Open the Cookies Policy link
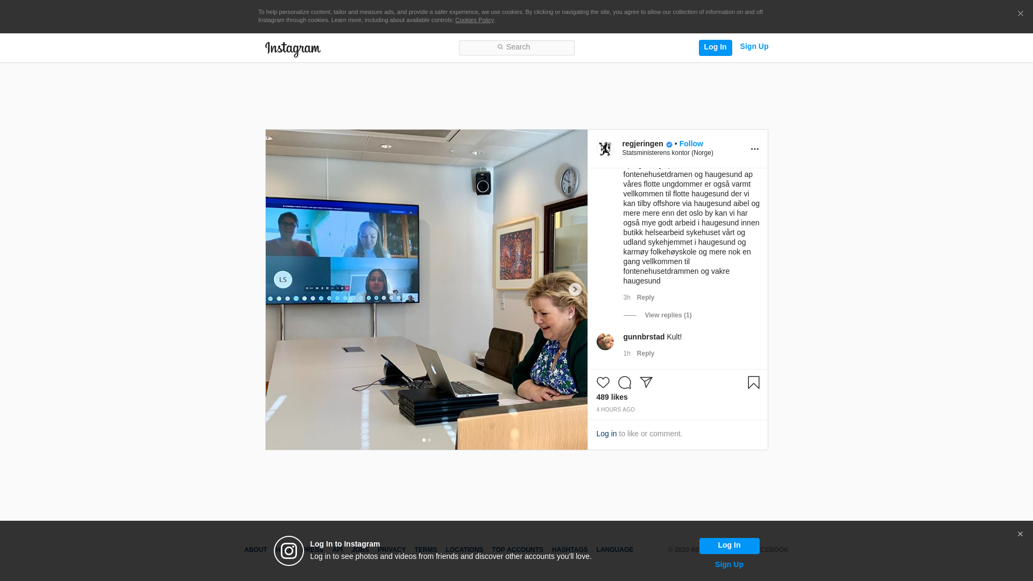This screenshot has width=1033, height=581. [475, 20]
